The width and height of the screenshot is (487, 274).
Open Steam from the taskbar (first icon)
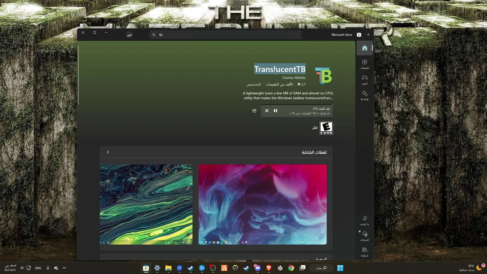pyautogui.click(x=191, y=268)
